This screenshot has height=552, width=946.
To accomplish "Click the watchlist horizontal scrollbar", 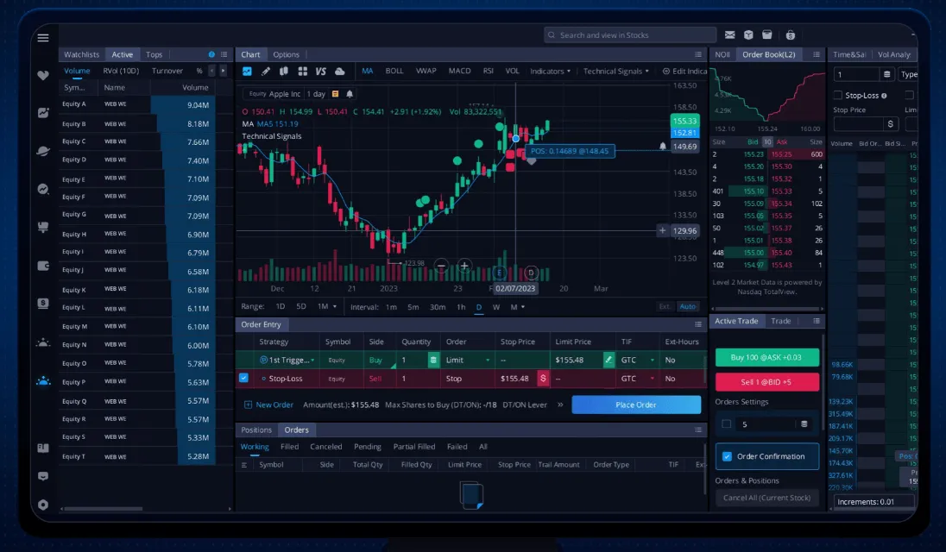I will point(104,509).
